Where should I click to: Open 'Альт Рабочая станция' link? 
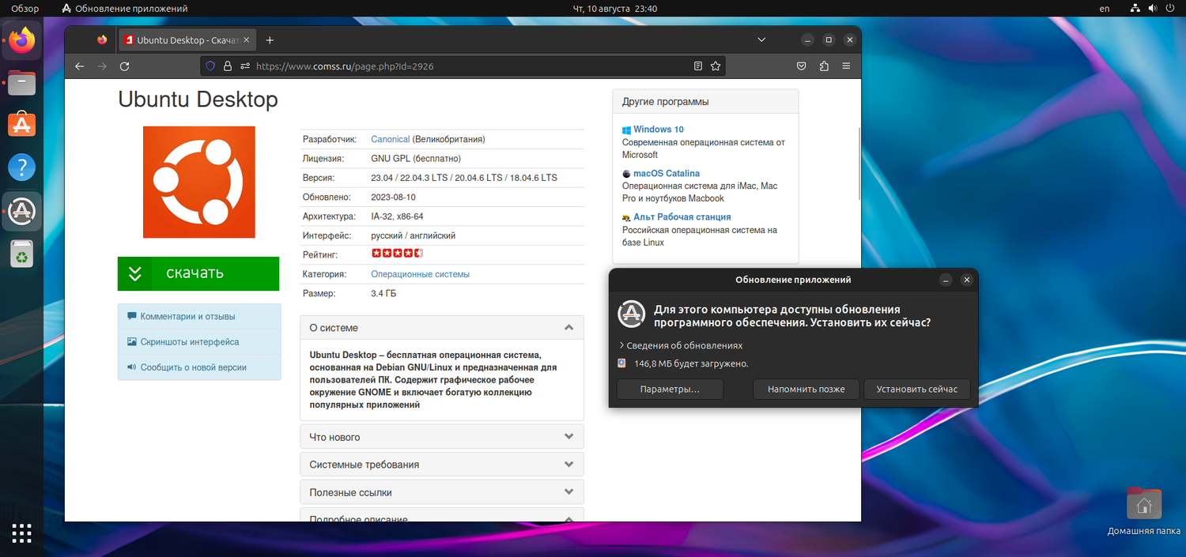click(x=682, y=216)
